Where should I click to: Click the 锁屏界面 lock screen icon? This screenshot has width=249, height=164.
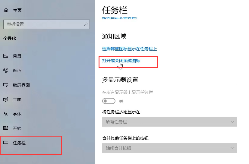[x=6, y=85]
